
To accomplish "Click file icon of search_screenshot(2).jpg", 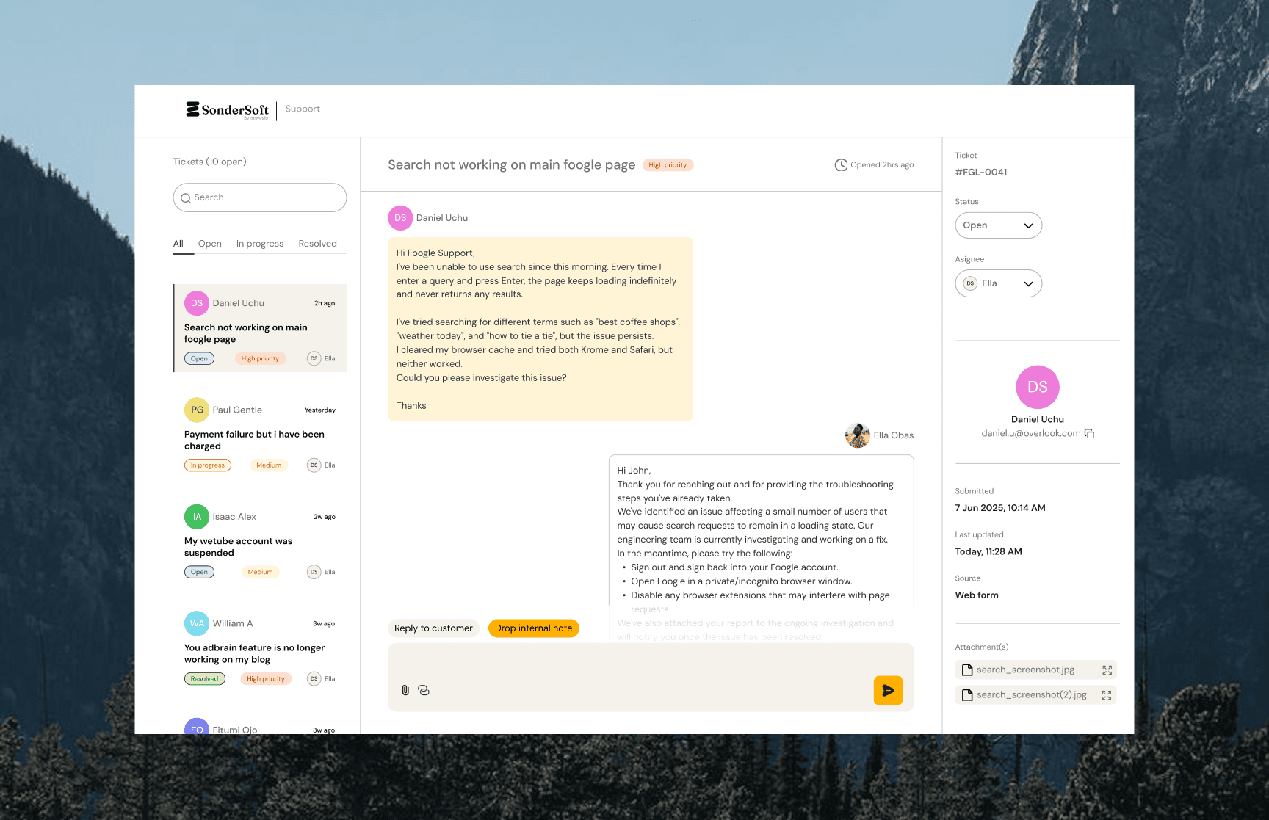I will click(x=967, y=694).
